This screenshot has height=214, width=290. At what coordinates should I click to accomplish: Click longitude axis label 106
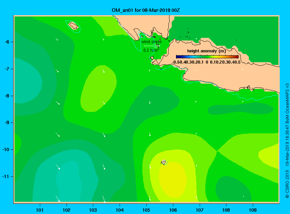[173, 210]
